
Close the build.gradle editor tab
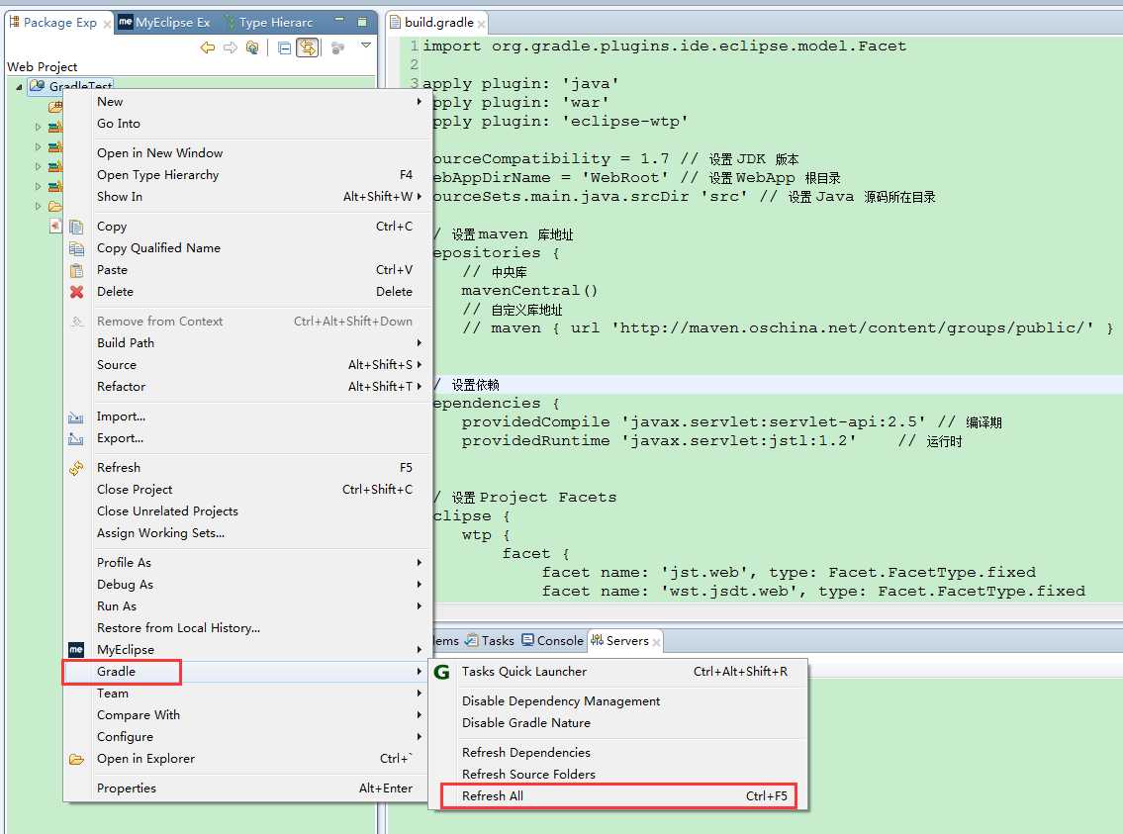481,25
